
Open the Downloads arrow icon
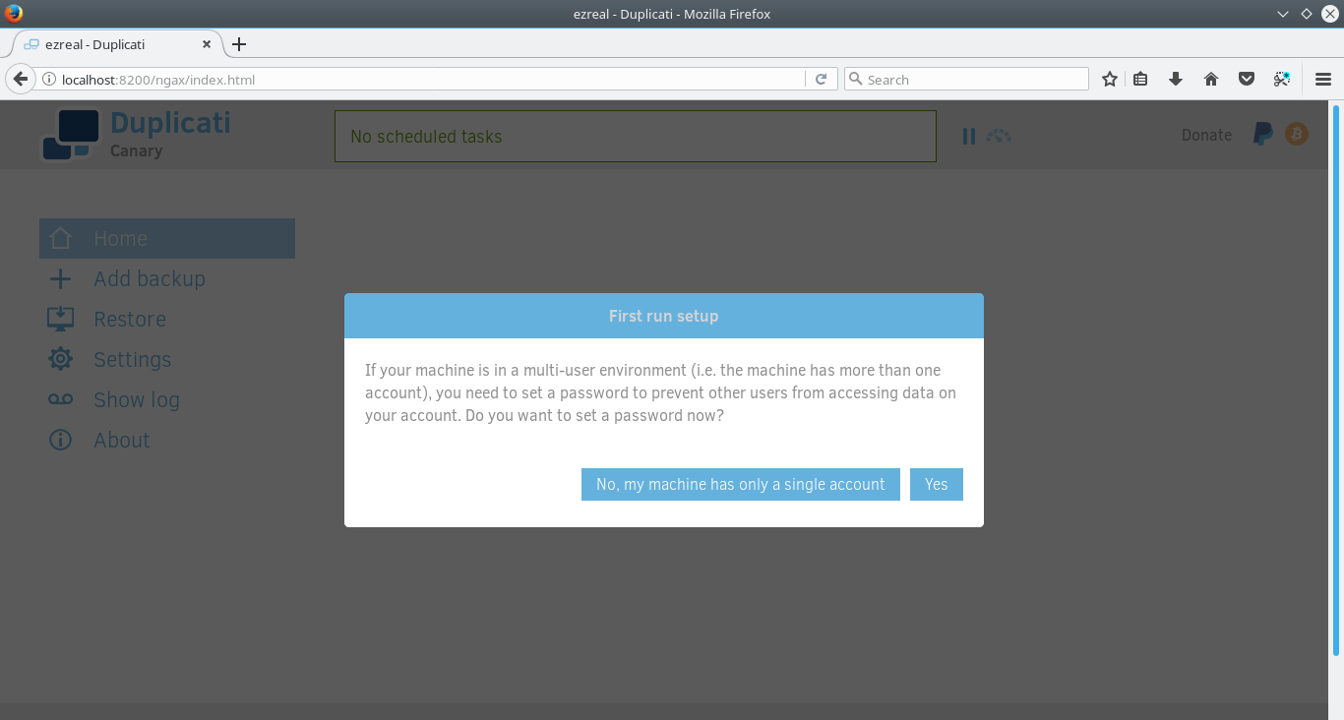coord(1176,80)
